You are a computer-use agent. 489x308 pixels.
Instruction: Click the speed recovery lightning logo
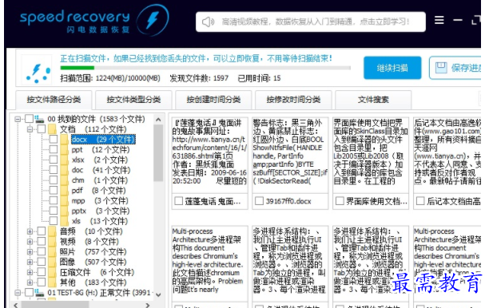point(153,20)
